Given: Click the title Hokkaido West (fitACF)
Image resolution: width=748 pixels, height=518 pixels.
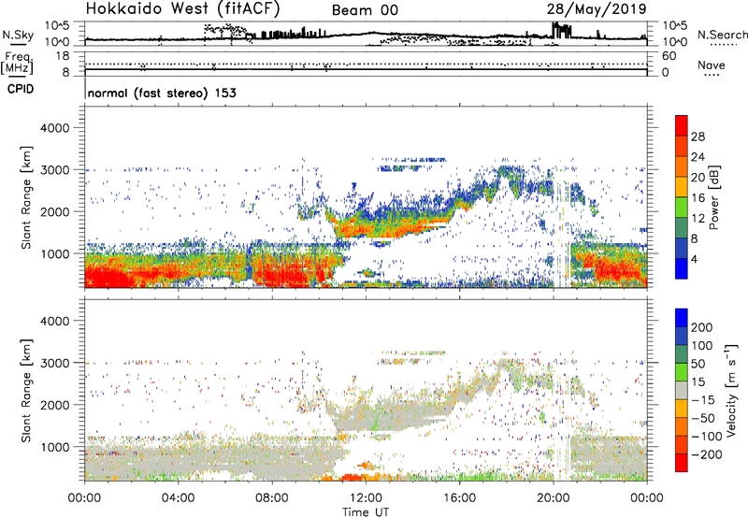Looking at the screenshot, I should [x=182, y=8].
